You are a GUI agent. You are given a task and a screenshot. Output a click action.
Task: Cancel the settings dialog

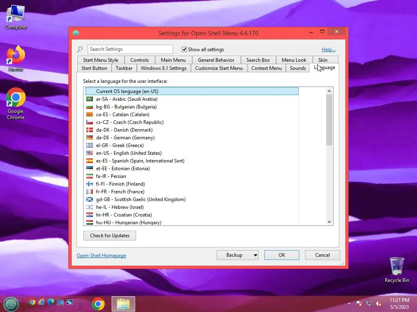(x=323, y=255)
